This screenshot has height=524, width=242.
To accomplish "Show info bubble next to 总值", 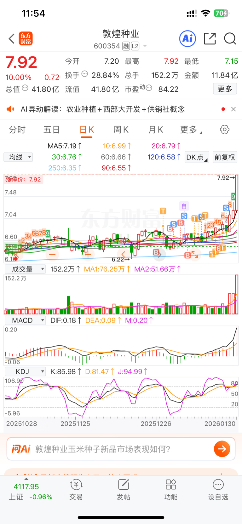I will coord(25,88).
